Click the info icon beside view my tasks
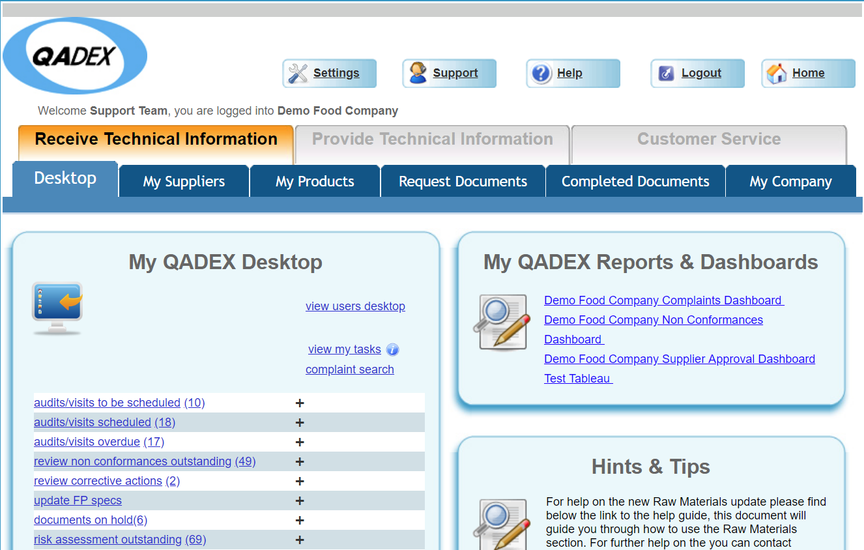The height and width of the screenshot is (550, 864). point(392,350)
